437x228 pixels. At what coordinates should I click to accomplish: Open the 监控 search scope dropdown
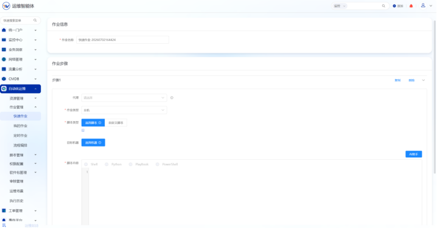(x=340, y=6)
